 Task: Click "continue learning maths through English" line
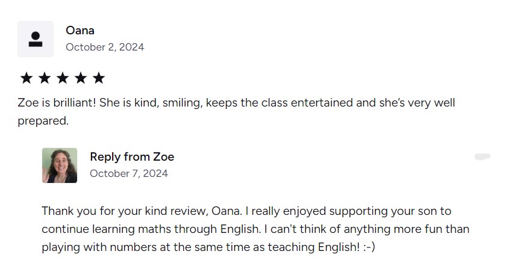(151, 229)
